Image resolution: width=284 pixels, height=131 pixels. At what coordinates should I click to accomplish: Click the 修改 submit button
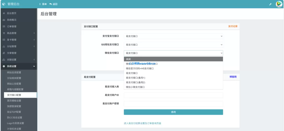(173, 112)
